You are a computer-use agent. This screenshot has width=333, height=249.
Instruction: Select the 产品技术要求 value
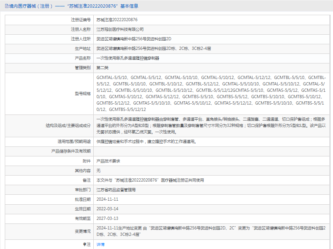(108, 161)
